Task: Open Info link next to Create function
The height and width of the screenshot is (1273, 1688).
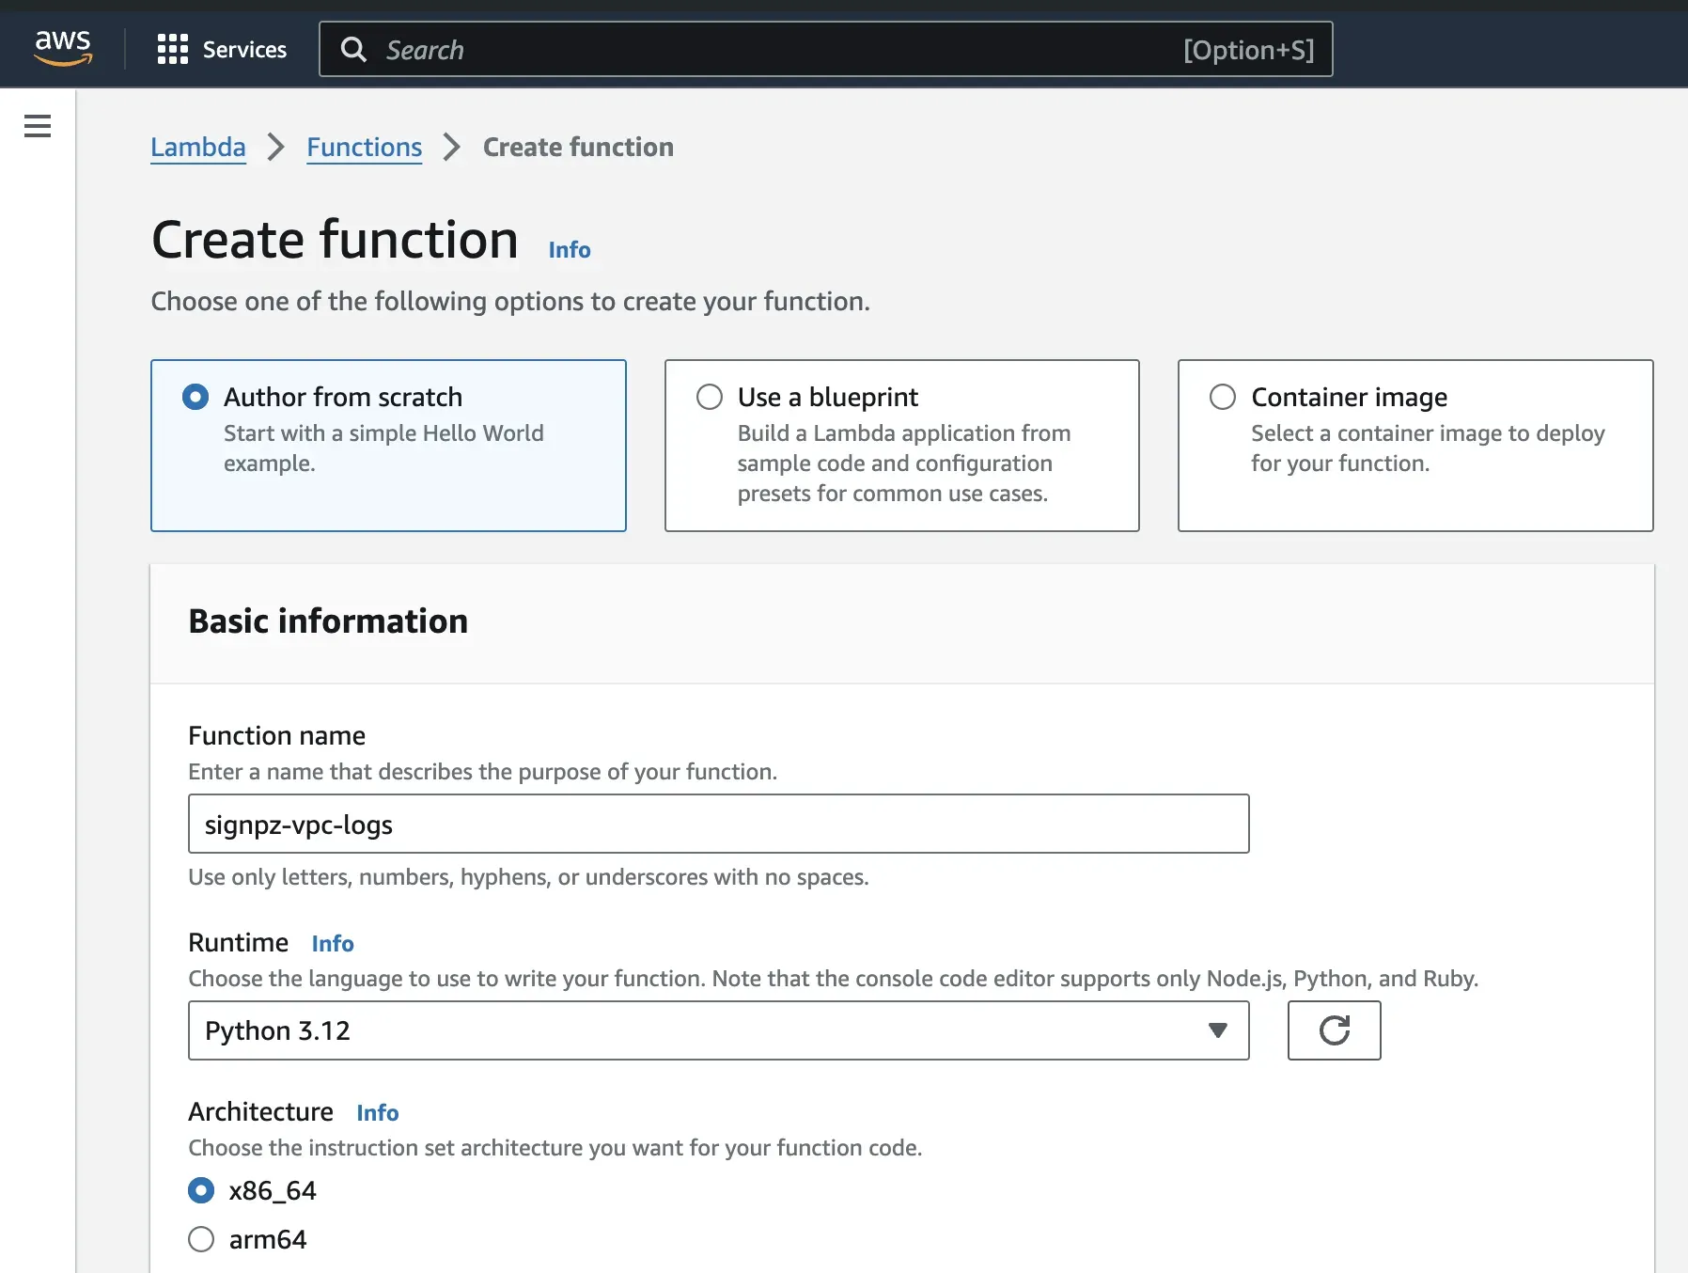Action: pyautogui.click(x=570, y=250)
